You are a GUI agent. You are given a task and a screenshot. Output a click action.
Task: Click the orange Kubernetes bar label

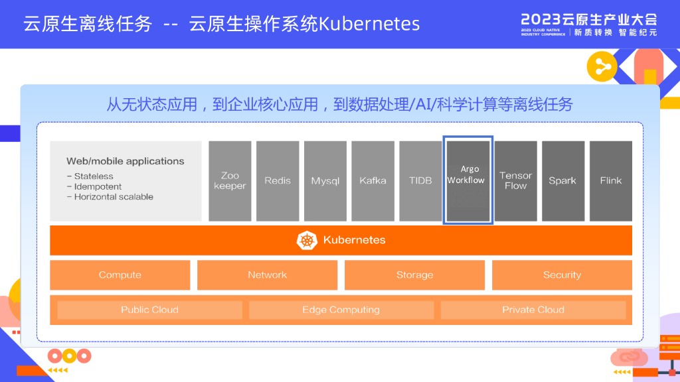tap(355, 240)
